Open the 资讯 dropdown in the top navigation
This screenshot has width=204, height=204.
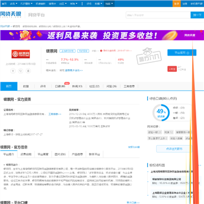14,3
